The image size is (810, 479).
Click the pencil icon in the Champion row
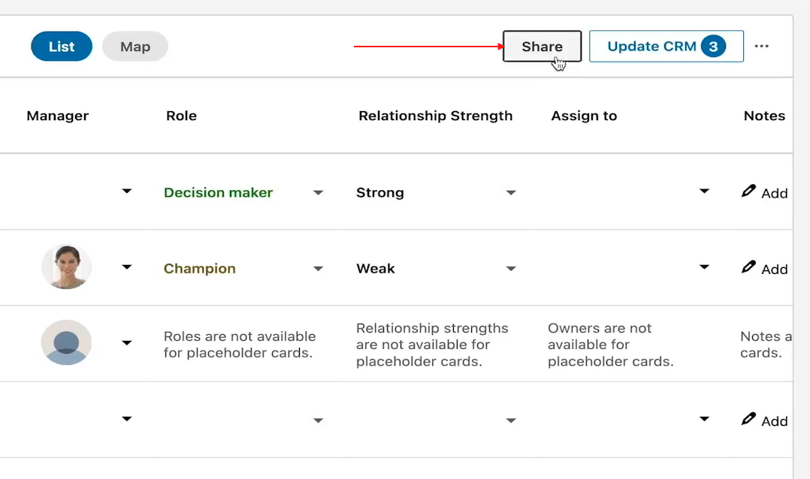point(748,267)
